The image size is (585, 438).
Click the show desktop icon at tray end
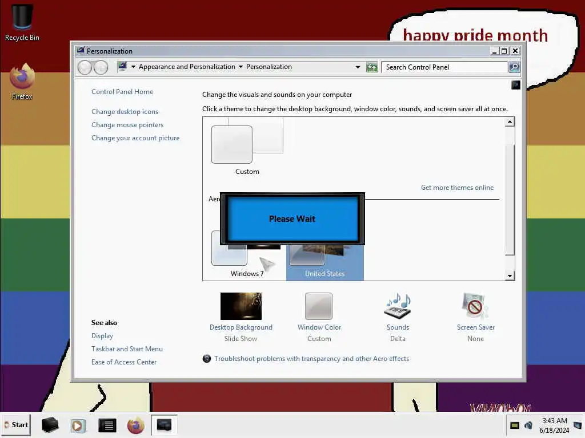pyautogui.click(x=578, y=425)
